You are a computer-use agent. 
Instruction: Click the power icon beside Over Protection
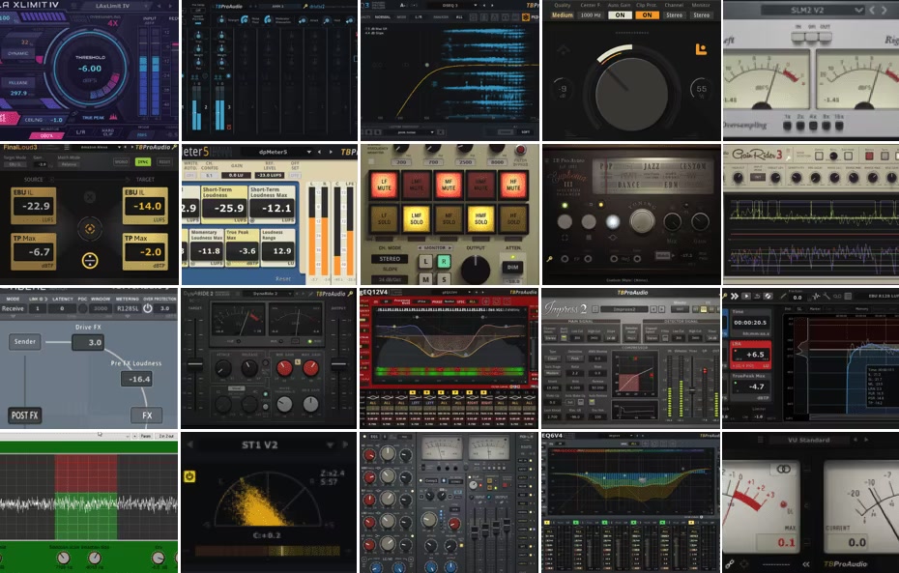(147, 307)
